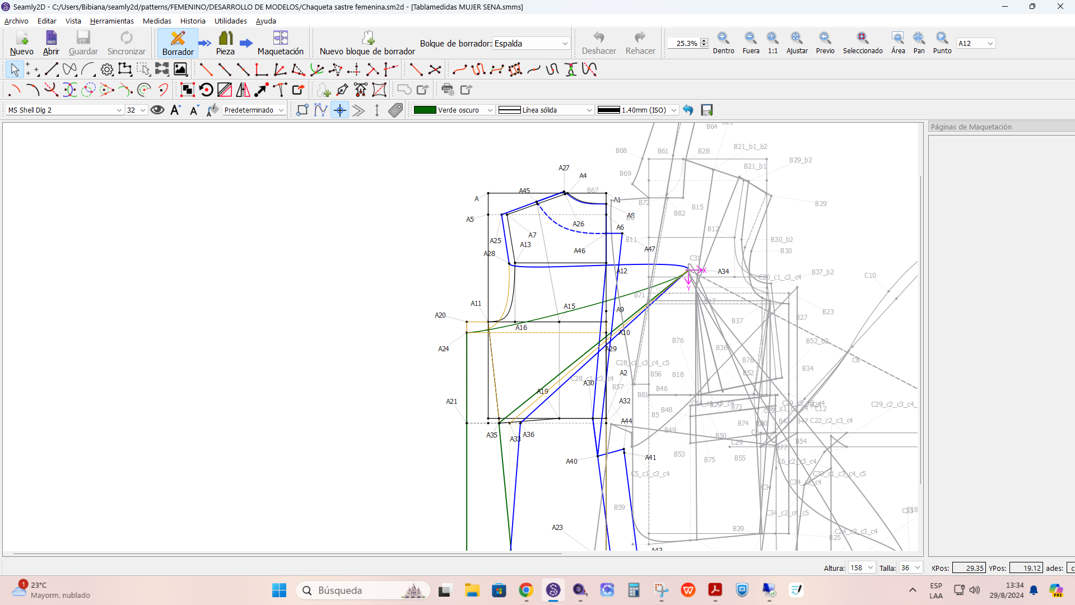Click the image import tool icon
Screen dimensions: 1075x605
[x=180, y=69]
